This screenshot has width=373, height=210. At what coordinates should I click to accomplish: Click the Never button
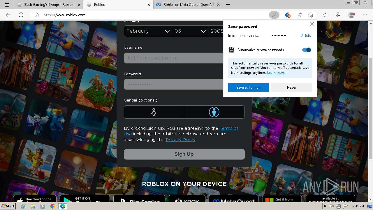click(x=291, y=87)
